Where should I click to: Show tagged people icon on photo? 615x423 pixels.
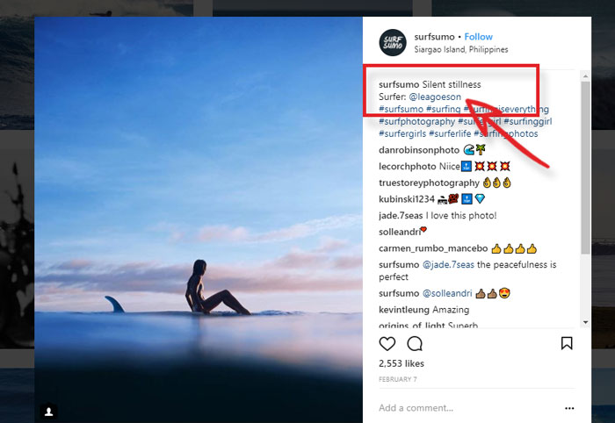point(49,412)
